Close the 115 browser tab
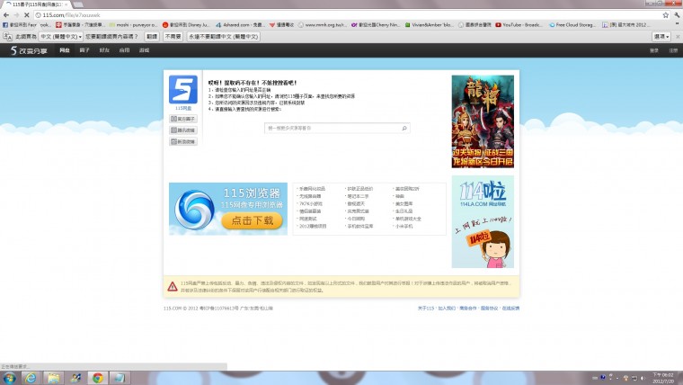The width and height of the screenshot is (683, 385). (x=67, y=4)
